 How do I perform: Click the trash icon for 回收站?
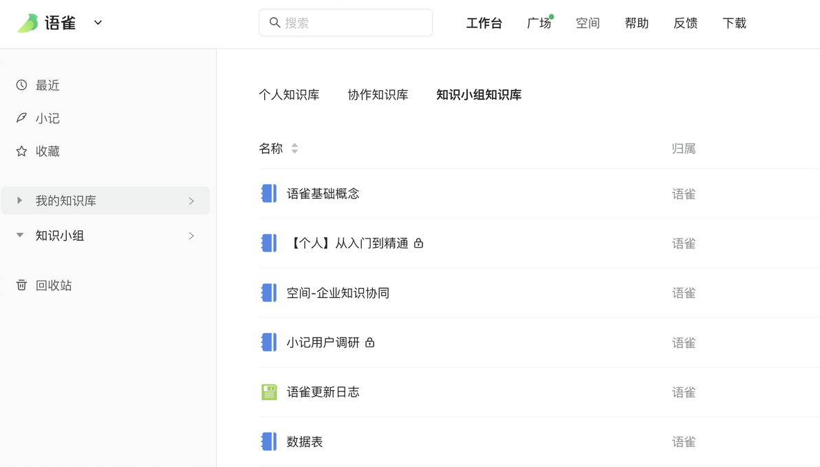[x=21, y=285]
